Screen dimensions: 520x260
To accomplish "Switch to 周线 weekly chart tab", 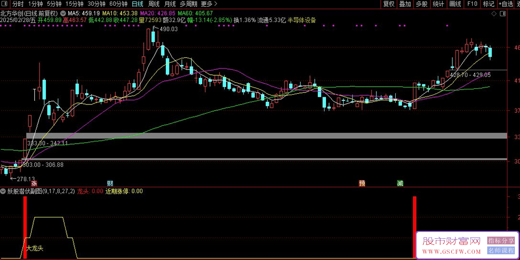I will (154, 4).
